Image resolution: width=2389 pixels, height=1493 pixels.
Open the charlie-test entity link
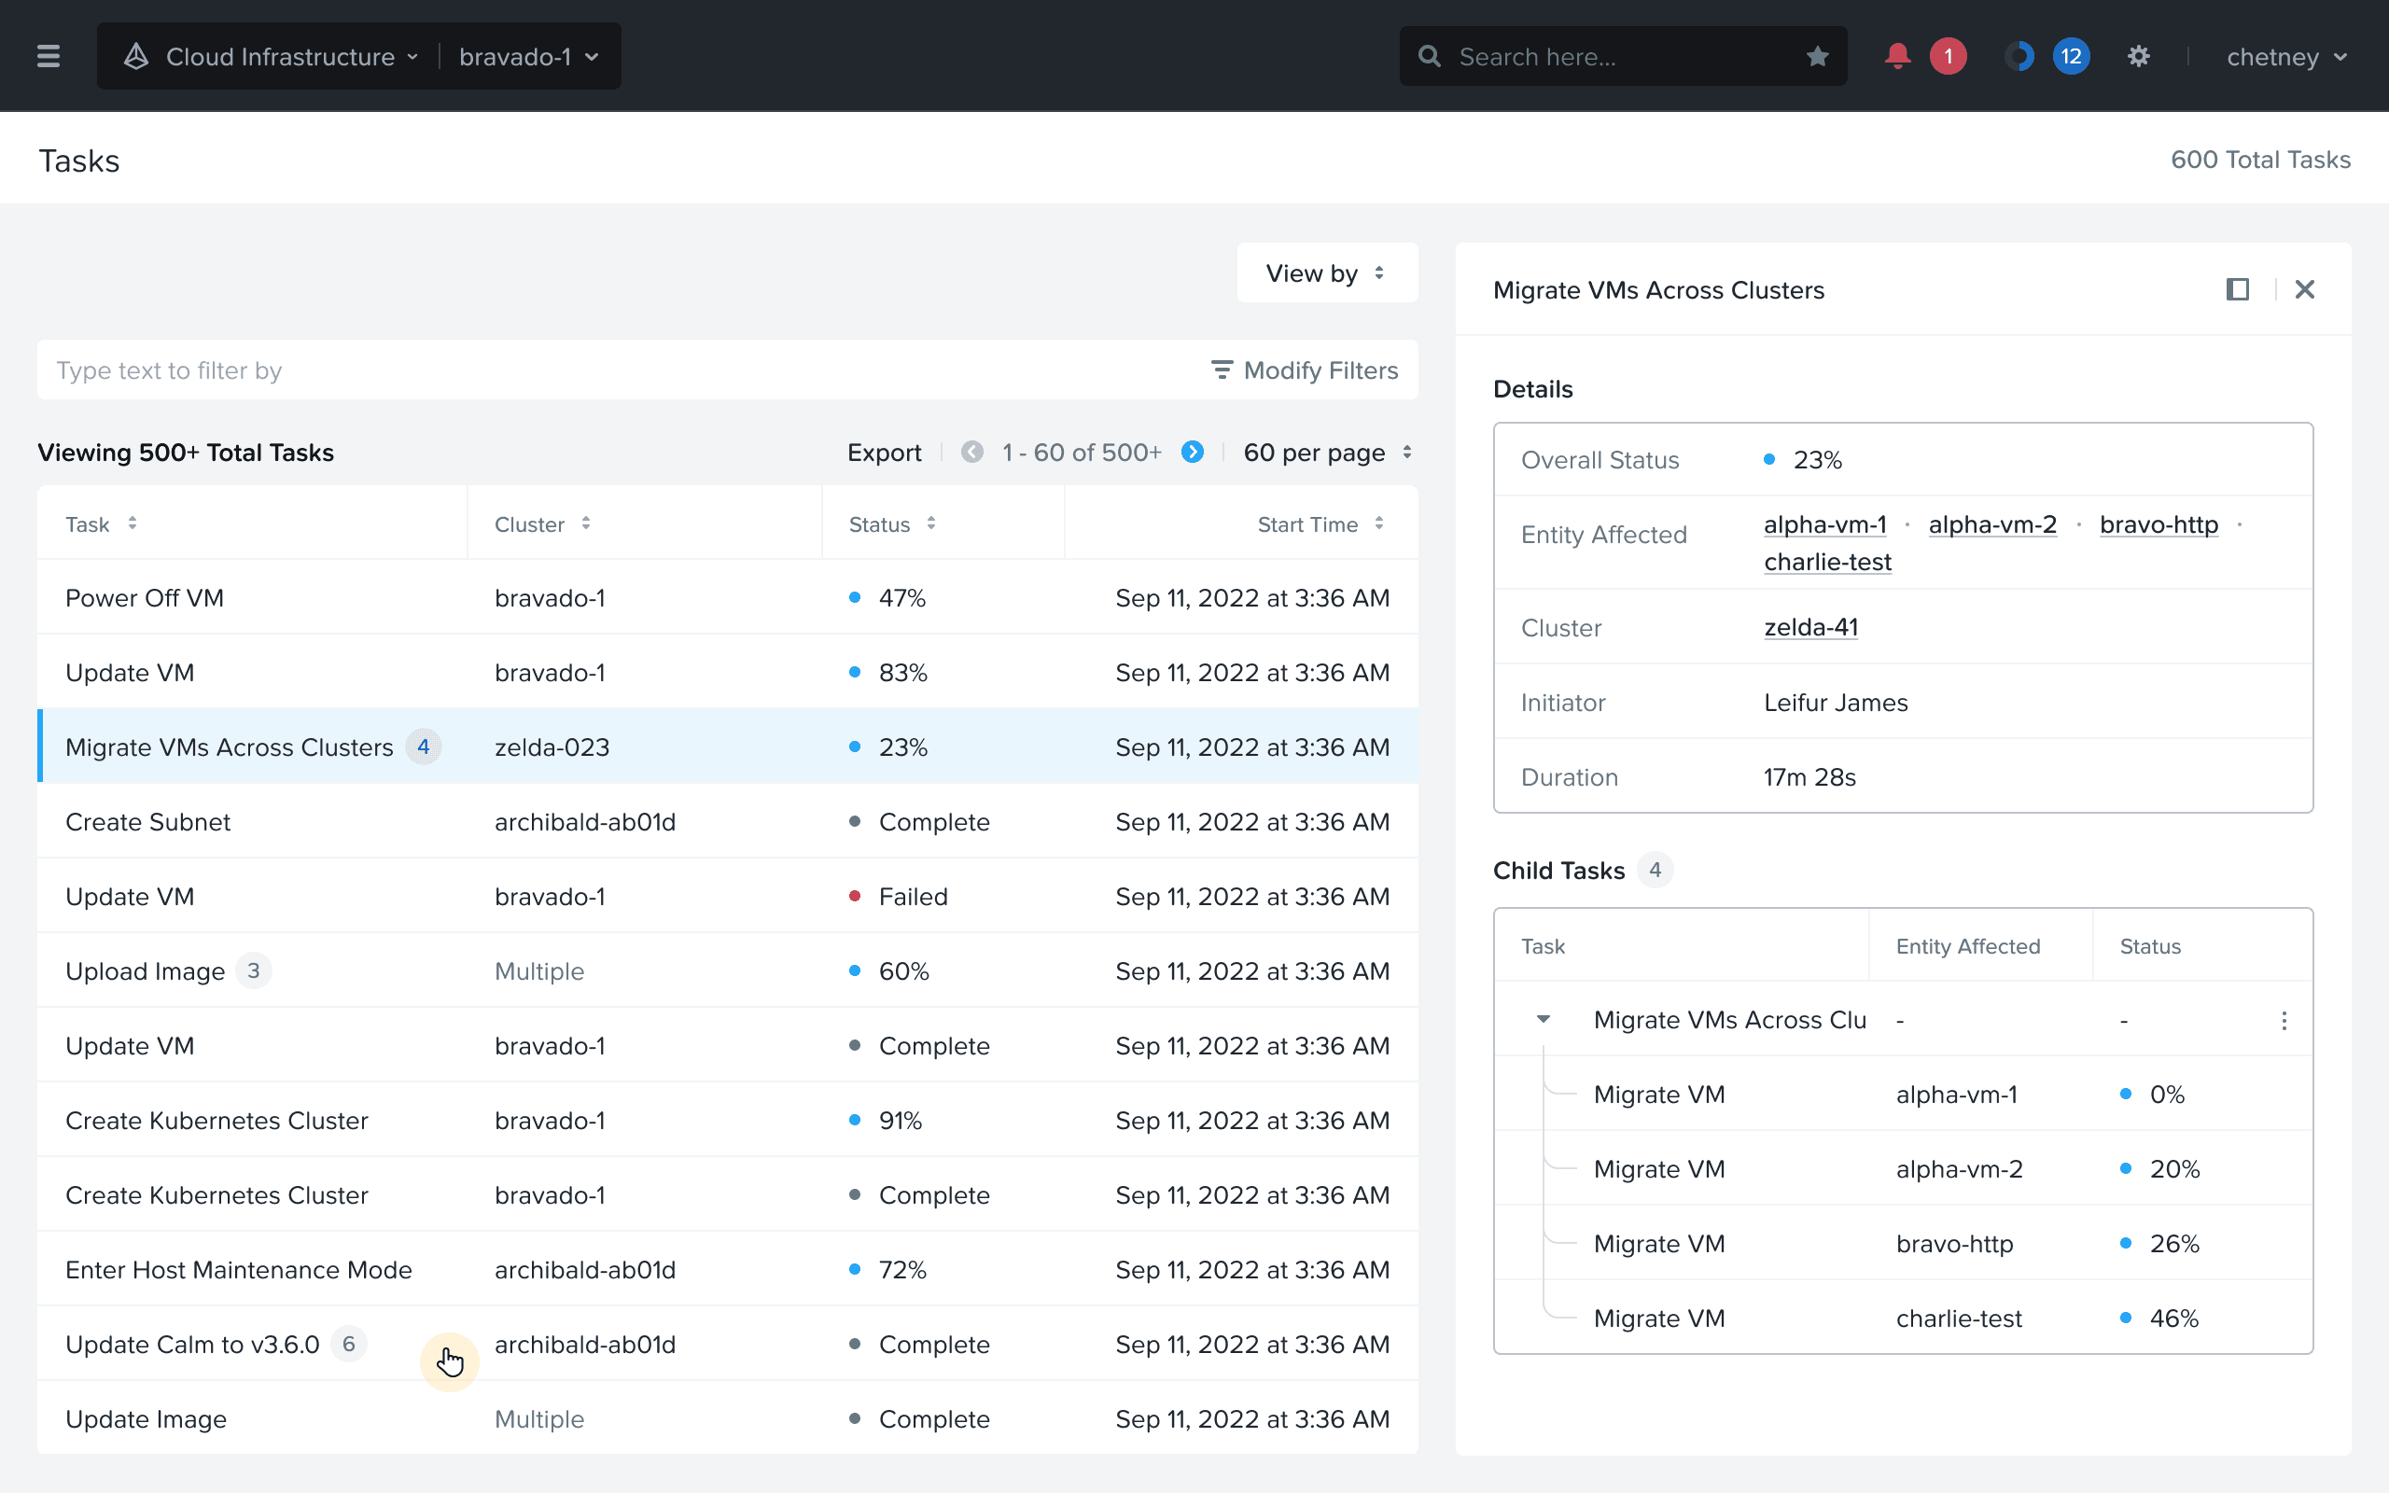pos(1827,562)
